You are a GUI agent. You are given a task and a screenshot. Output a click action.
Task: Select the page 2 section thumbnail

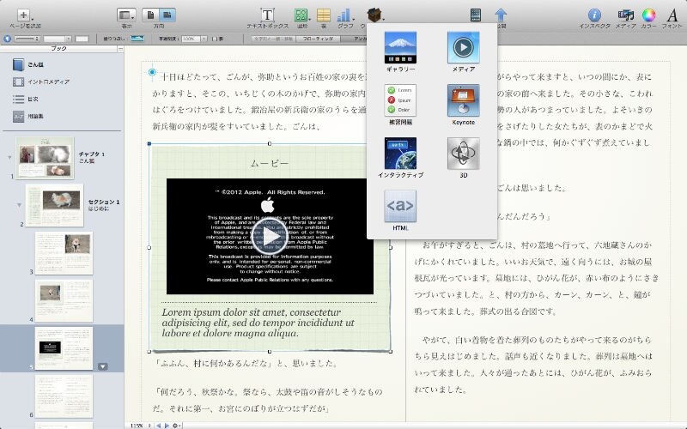point(54,205)
